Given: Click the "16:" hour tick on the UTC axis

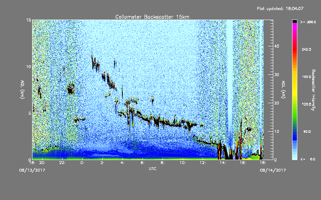Looking at the screenshot, I should coord(243,163).
